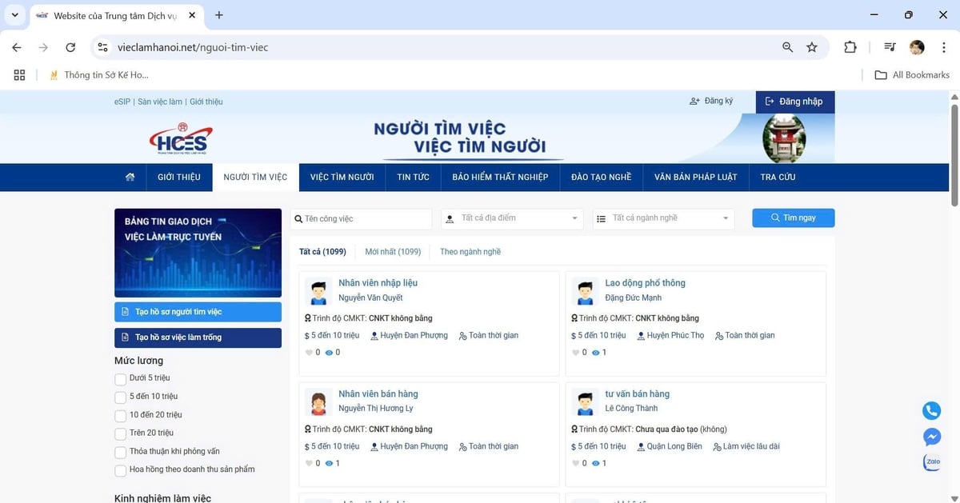The height and width of the screenshot is (503, 960).
Task: Open the phone call floating icon
Action: [931, 411]
